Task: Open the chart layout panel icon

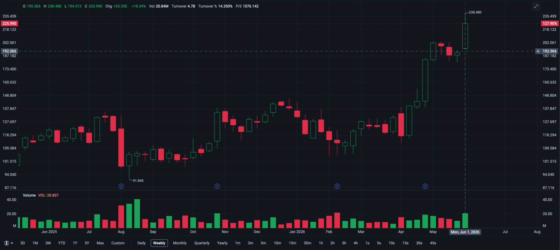Action: (x=6, y=243)
